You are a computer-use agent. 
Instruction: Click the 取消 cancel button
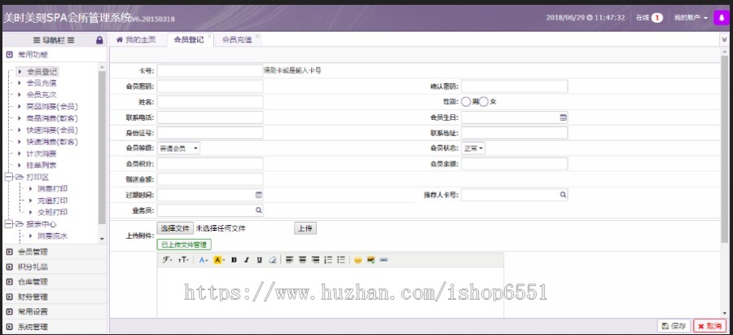click(x=709, y=326)
